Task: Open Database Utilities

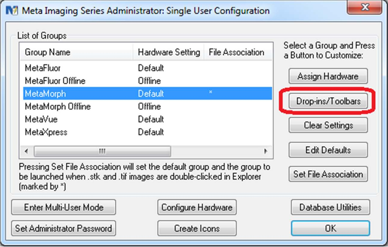Action: coord(330,207)
